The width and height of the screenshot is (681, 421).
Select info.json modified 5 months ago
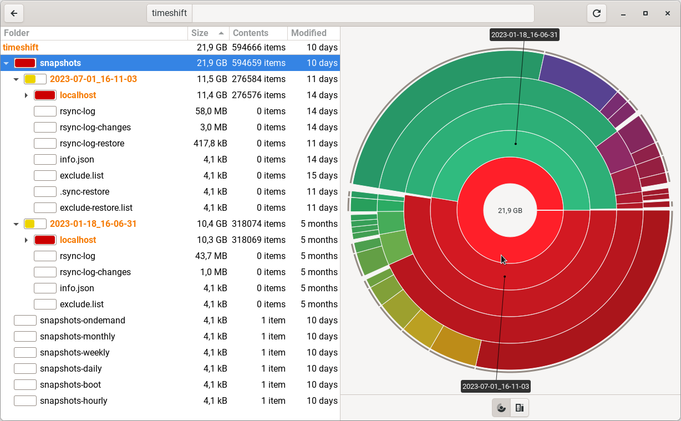click(x=170, y=288)
